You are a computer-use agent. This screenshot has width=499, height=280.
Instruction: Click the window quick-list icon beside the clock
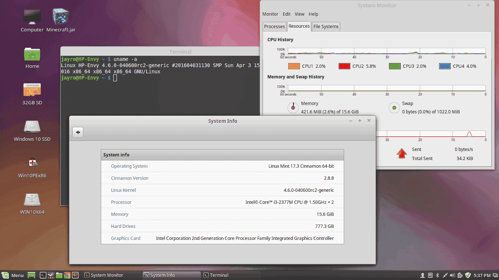coord(495,275)
